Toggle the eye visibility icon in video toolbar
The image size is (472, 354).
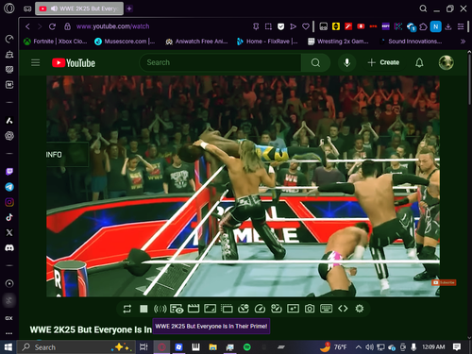[177, 309]
